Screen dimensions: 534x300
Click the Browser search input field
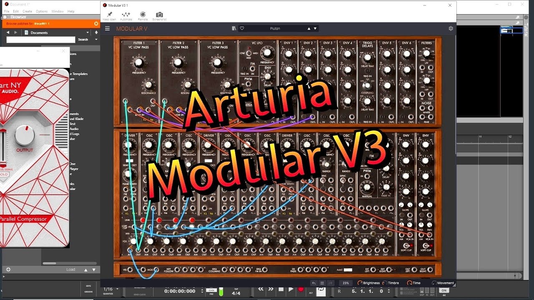point(41,40)
